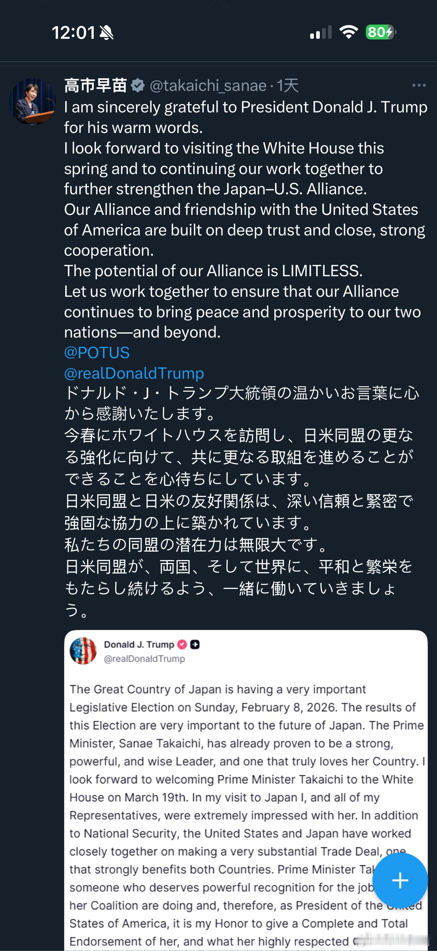
Task: Open the three-dot more options menu
Action: click(x=419, y=85)
